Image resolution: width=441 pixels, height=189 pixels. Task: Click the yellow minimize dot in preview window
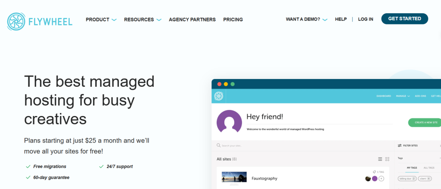point(226,84)
